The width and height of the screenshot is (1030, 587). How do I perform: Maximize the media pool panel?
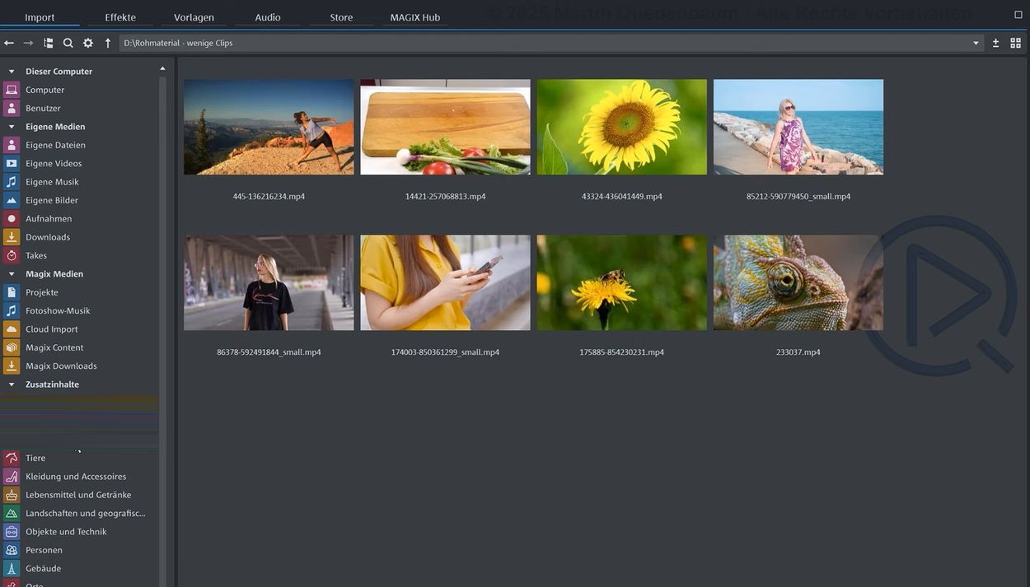pos(1018,15)
